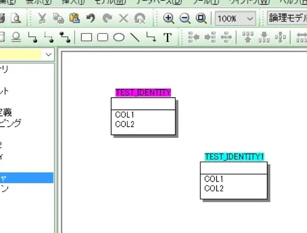Click COL1 in the TEST_IDENTITY1 entity

(x=214, y=179)
